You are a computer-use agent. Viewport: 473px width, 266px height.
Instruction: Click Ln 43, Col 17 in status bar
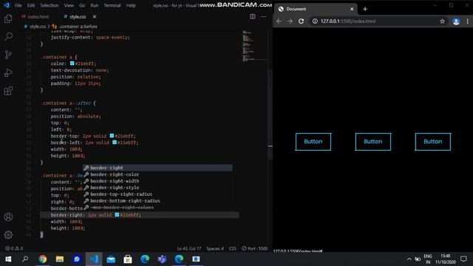[189, 248]
